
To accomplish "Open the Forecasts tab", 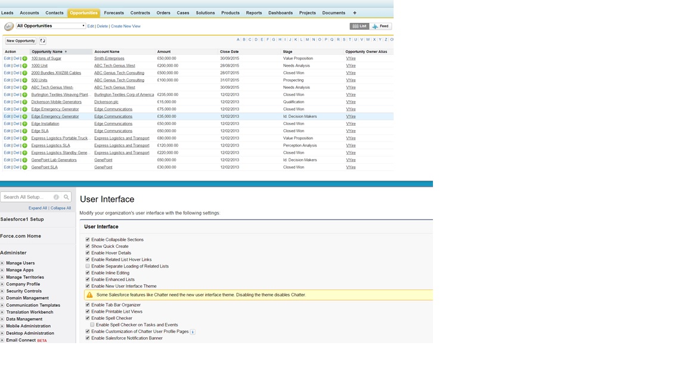I will (x=114, y=13).
